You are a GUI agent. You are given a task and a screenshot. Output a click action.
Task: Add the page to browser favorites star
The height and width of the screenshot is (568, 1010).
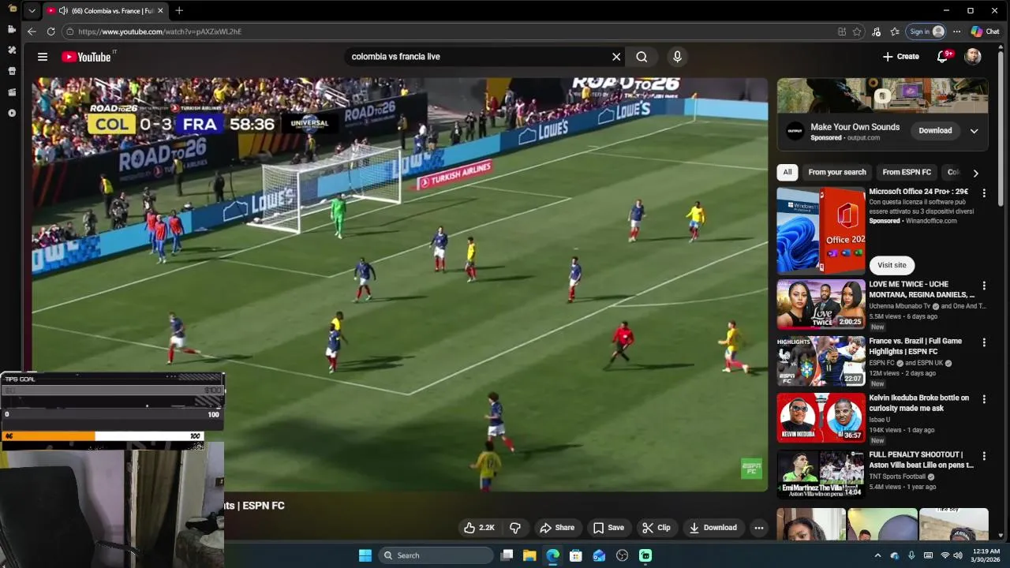click(x=857, y=32)
